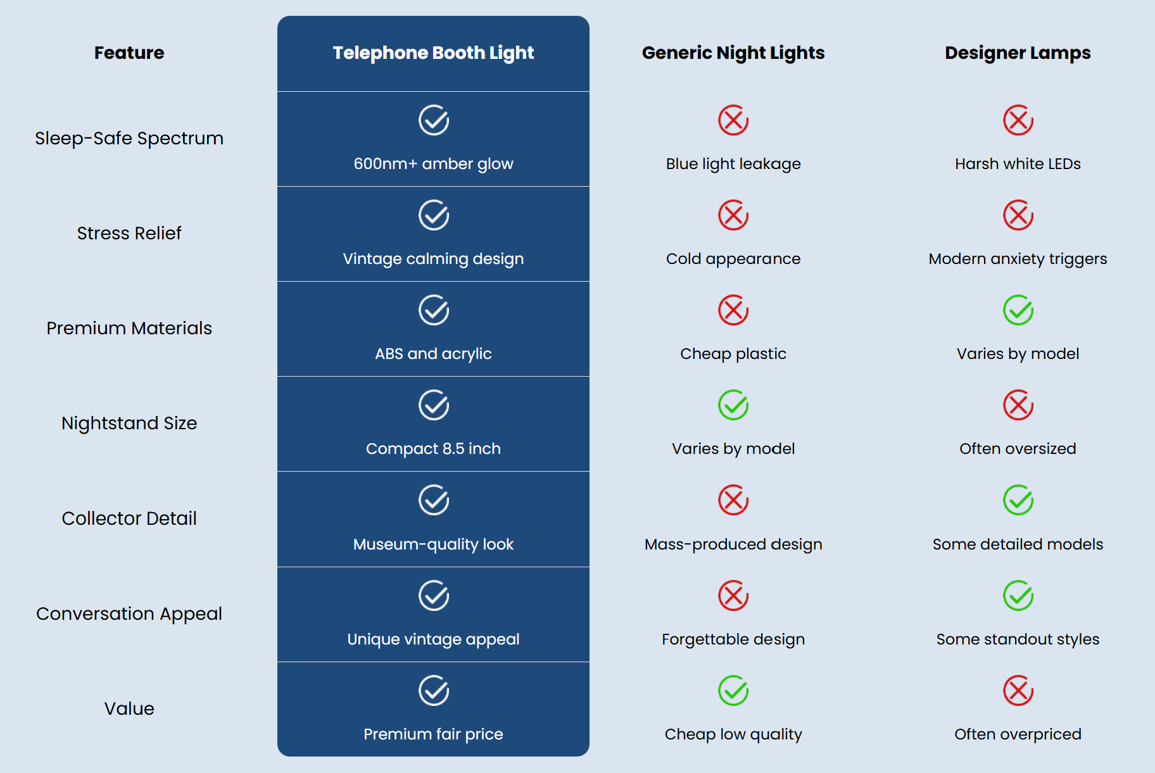
Task: Select the Generic Night Lights column header
Action: tap(733, 53)
